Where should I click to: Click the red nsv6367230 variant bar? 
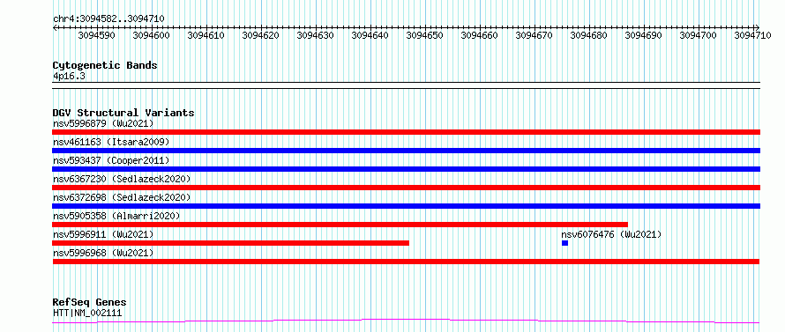(x=406, y=188)
